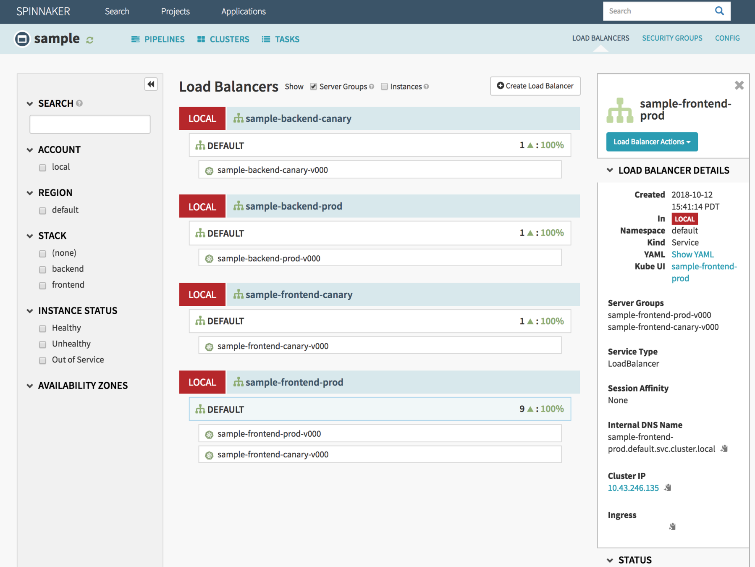
Task: Copy Cluster IP with clipboard icon
Action: click(x=668, y=488)
